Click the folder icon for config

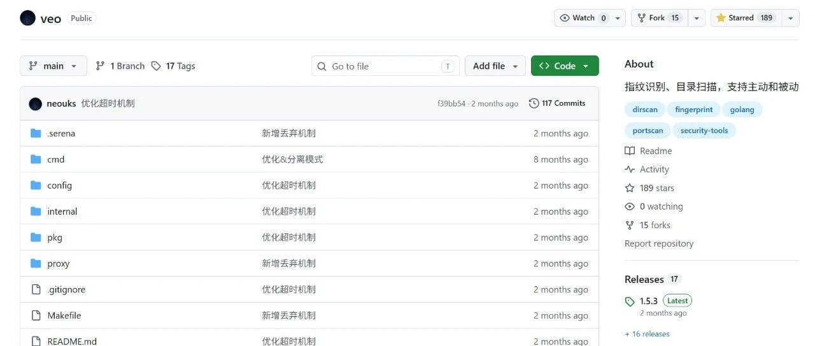36,185
